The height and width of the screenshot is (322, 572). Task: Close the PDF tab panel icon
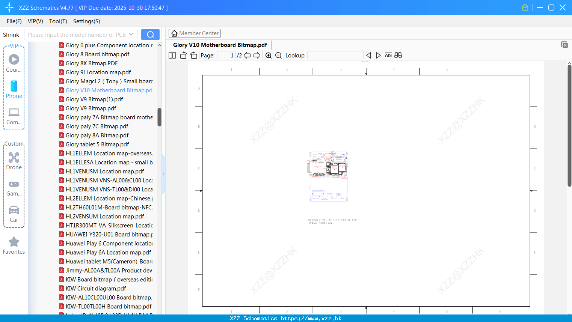[x=564, y=45]
